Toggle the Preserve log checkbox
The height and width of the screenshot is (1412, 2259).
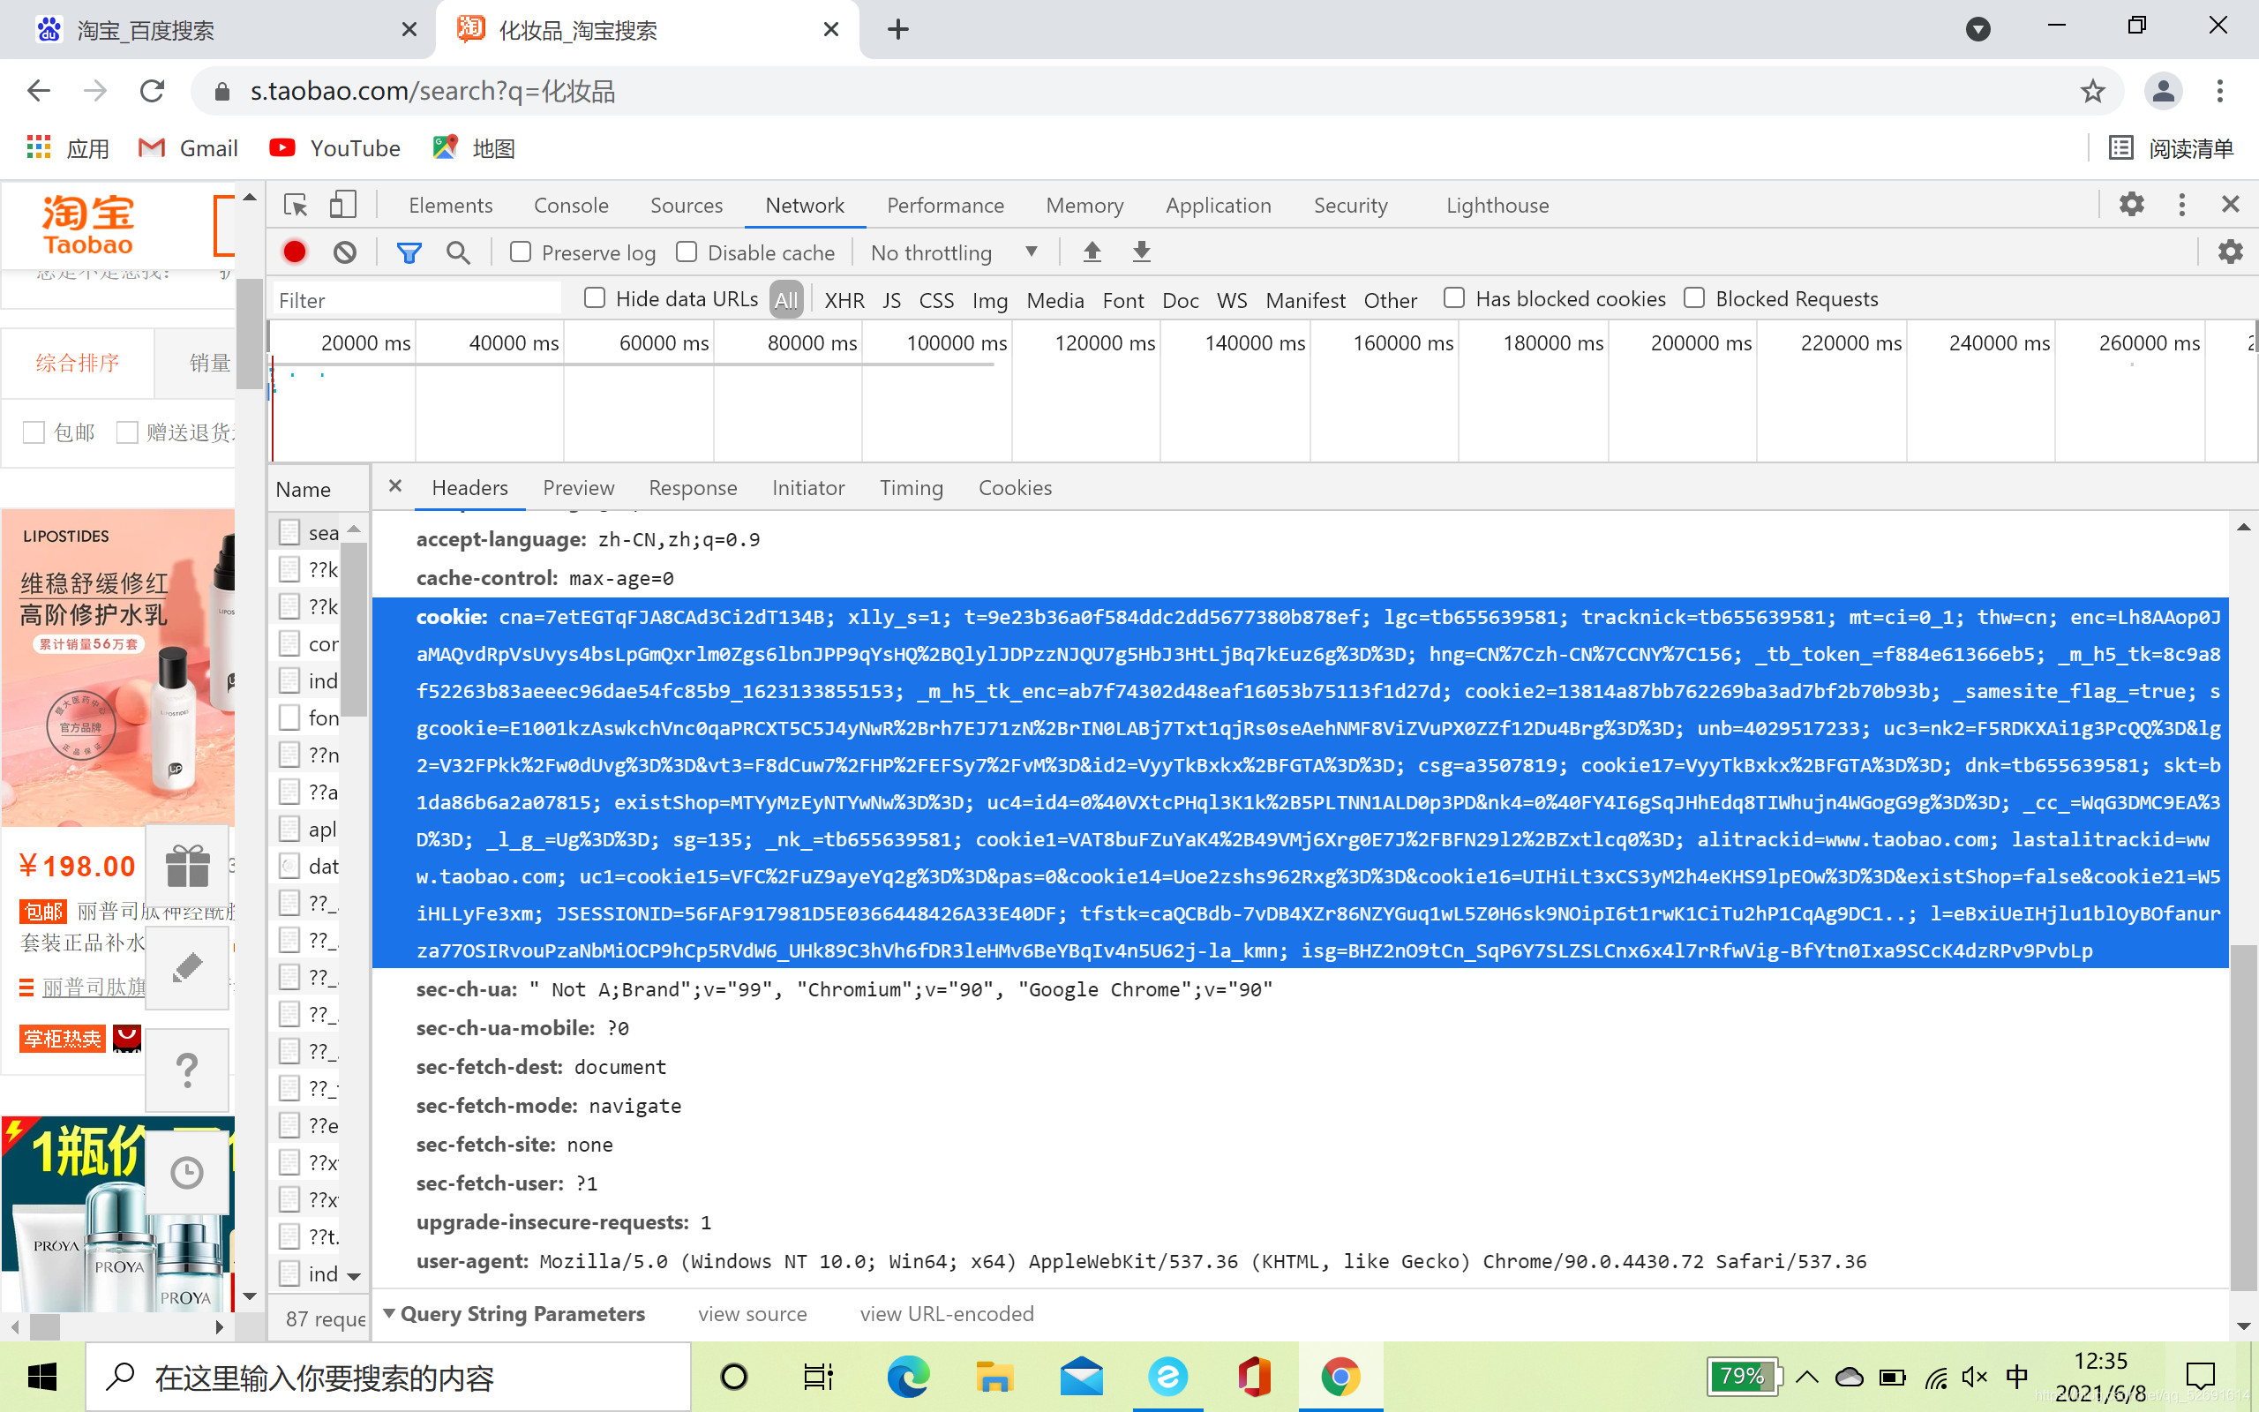click(521, 252)
